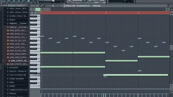
Task: Click the portamento slash icon
Action: pyautogui.click(x=34, y=9)
